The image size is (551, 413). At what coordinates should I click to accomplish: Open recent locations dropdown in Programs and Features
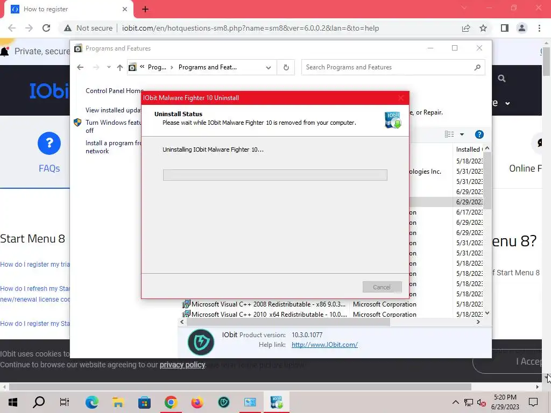pos(109,67)
